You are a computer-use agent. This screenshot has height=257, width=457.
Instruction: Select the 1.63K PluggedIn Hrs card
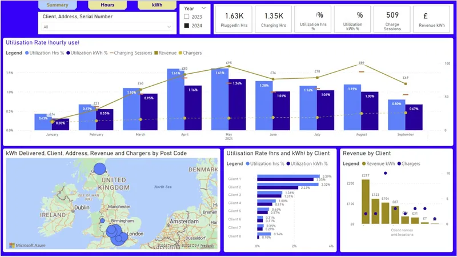tap(234, 19)
